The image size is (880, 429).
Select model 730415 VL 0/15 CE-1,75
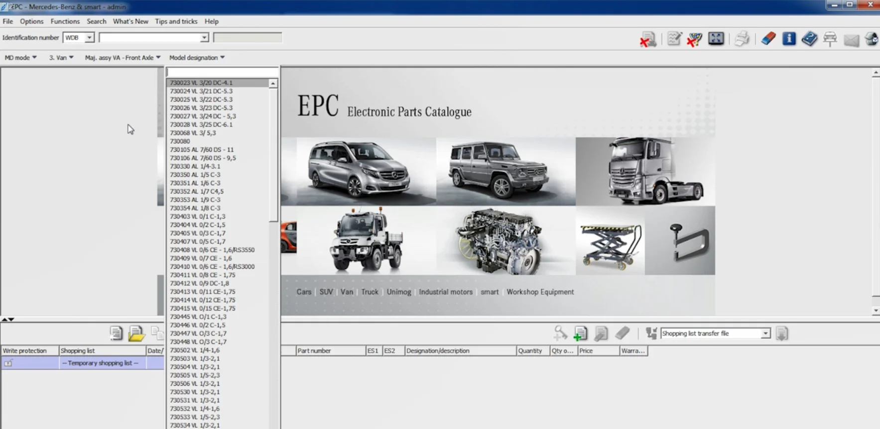coord(218,309)
